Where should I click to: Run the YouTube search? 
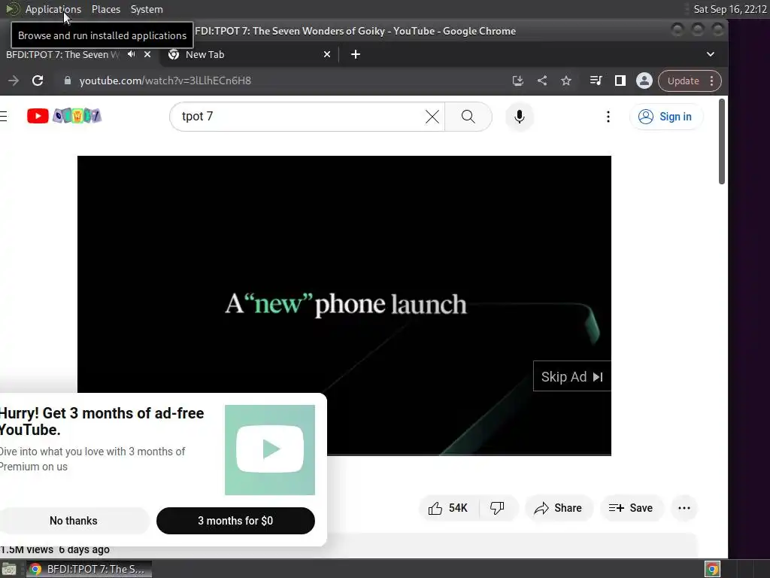click(x=468, y=117)
